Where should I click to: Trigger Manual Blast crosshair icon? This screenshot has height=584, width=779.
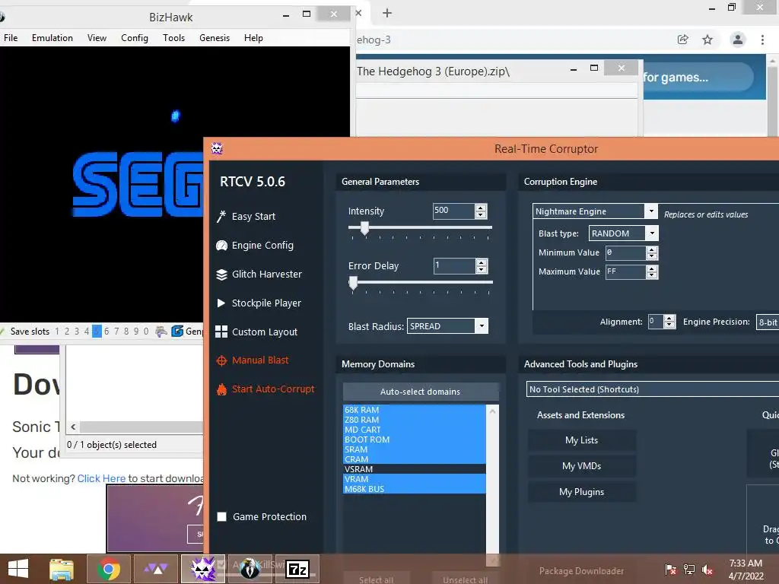[x=221, y=360]
